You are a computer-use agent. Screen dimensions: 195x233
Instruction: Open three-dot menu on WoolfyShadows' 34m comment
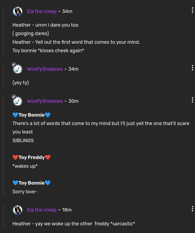point(192,68)
